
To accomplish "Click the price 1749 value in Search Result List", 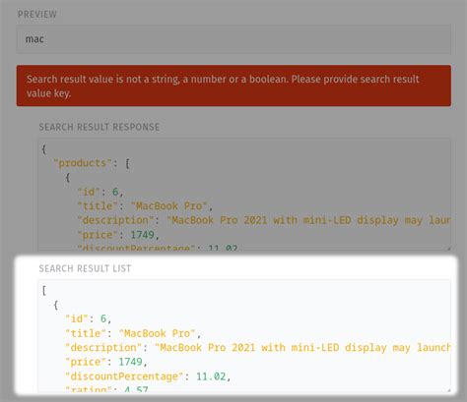I will pos(130,362).
